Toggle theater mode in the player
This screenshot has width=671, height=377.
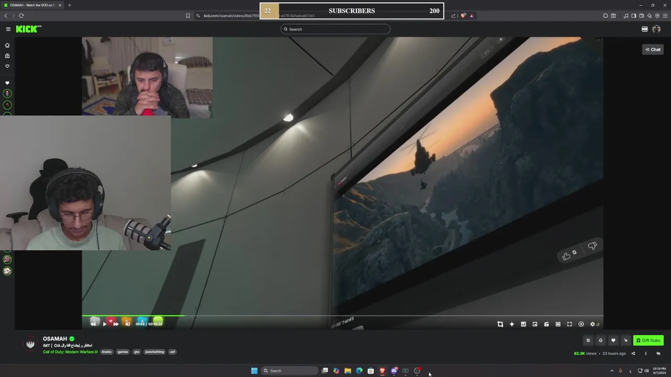[x=558, y=324]
